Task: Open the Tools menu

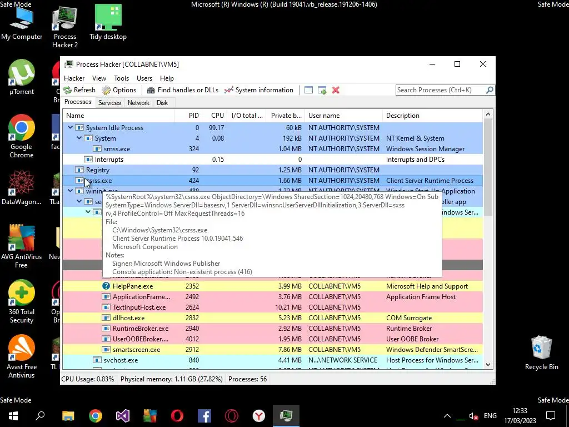Action: pyautogui.click(x=121, y=78)
